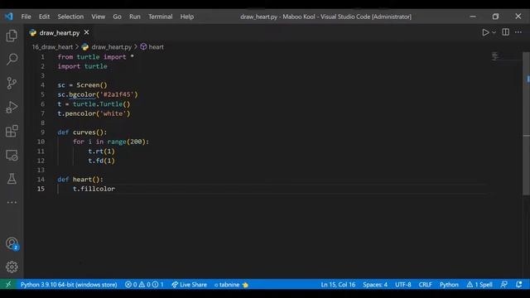The width and height of the screenshot is (530, 298).
Task: Place cursor after t.fillcolor on line 15
Action: [115, 189]
